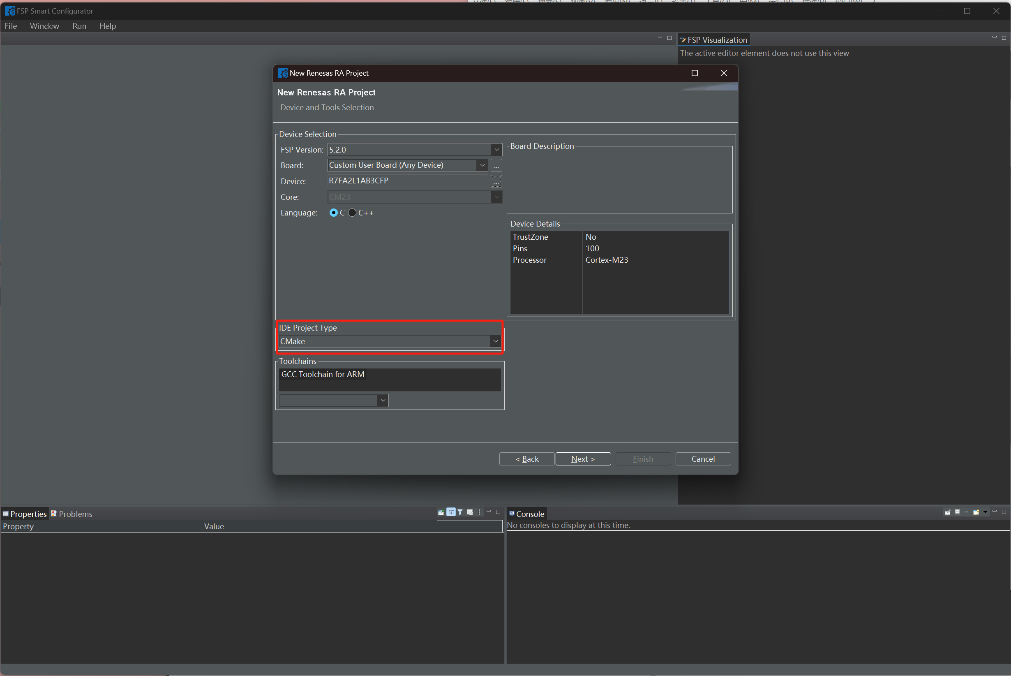This screenshot has width=1011, height=676.
Task: Maximize the empty editor area
Action: (669, 38)
